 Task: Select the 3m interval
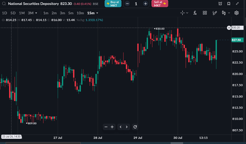click(x=62, y=13)
